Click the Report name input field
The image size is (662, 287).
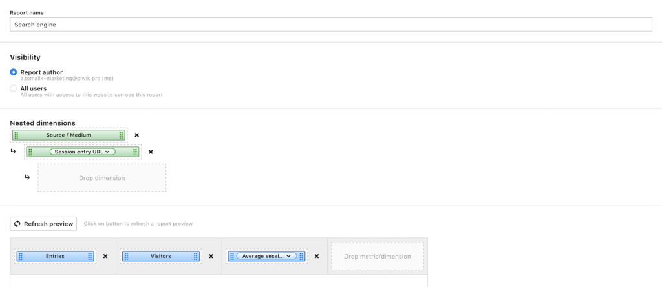(331, 25)
